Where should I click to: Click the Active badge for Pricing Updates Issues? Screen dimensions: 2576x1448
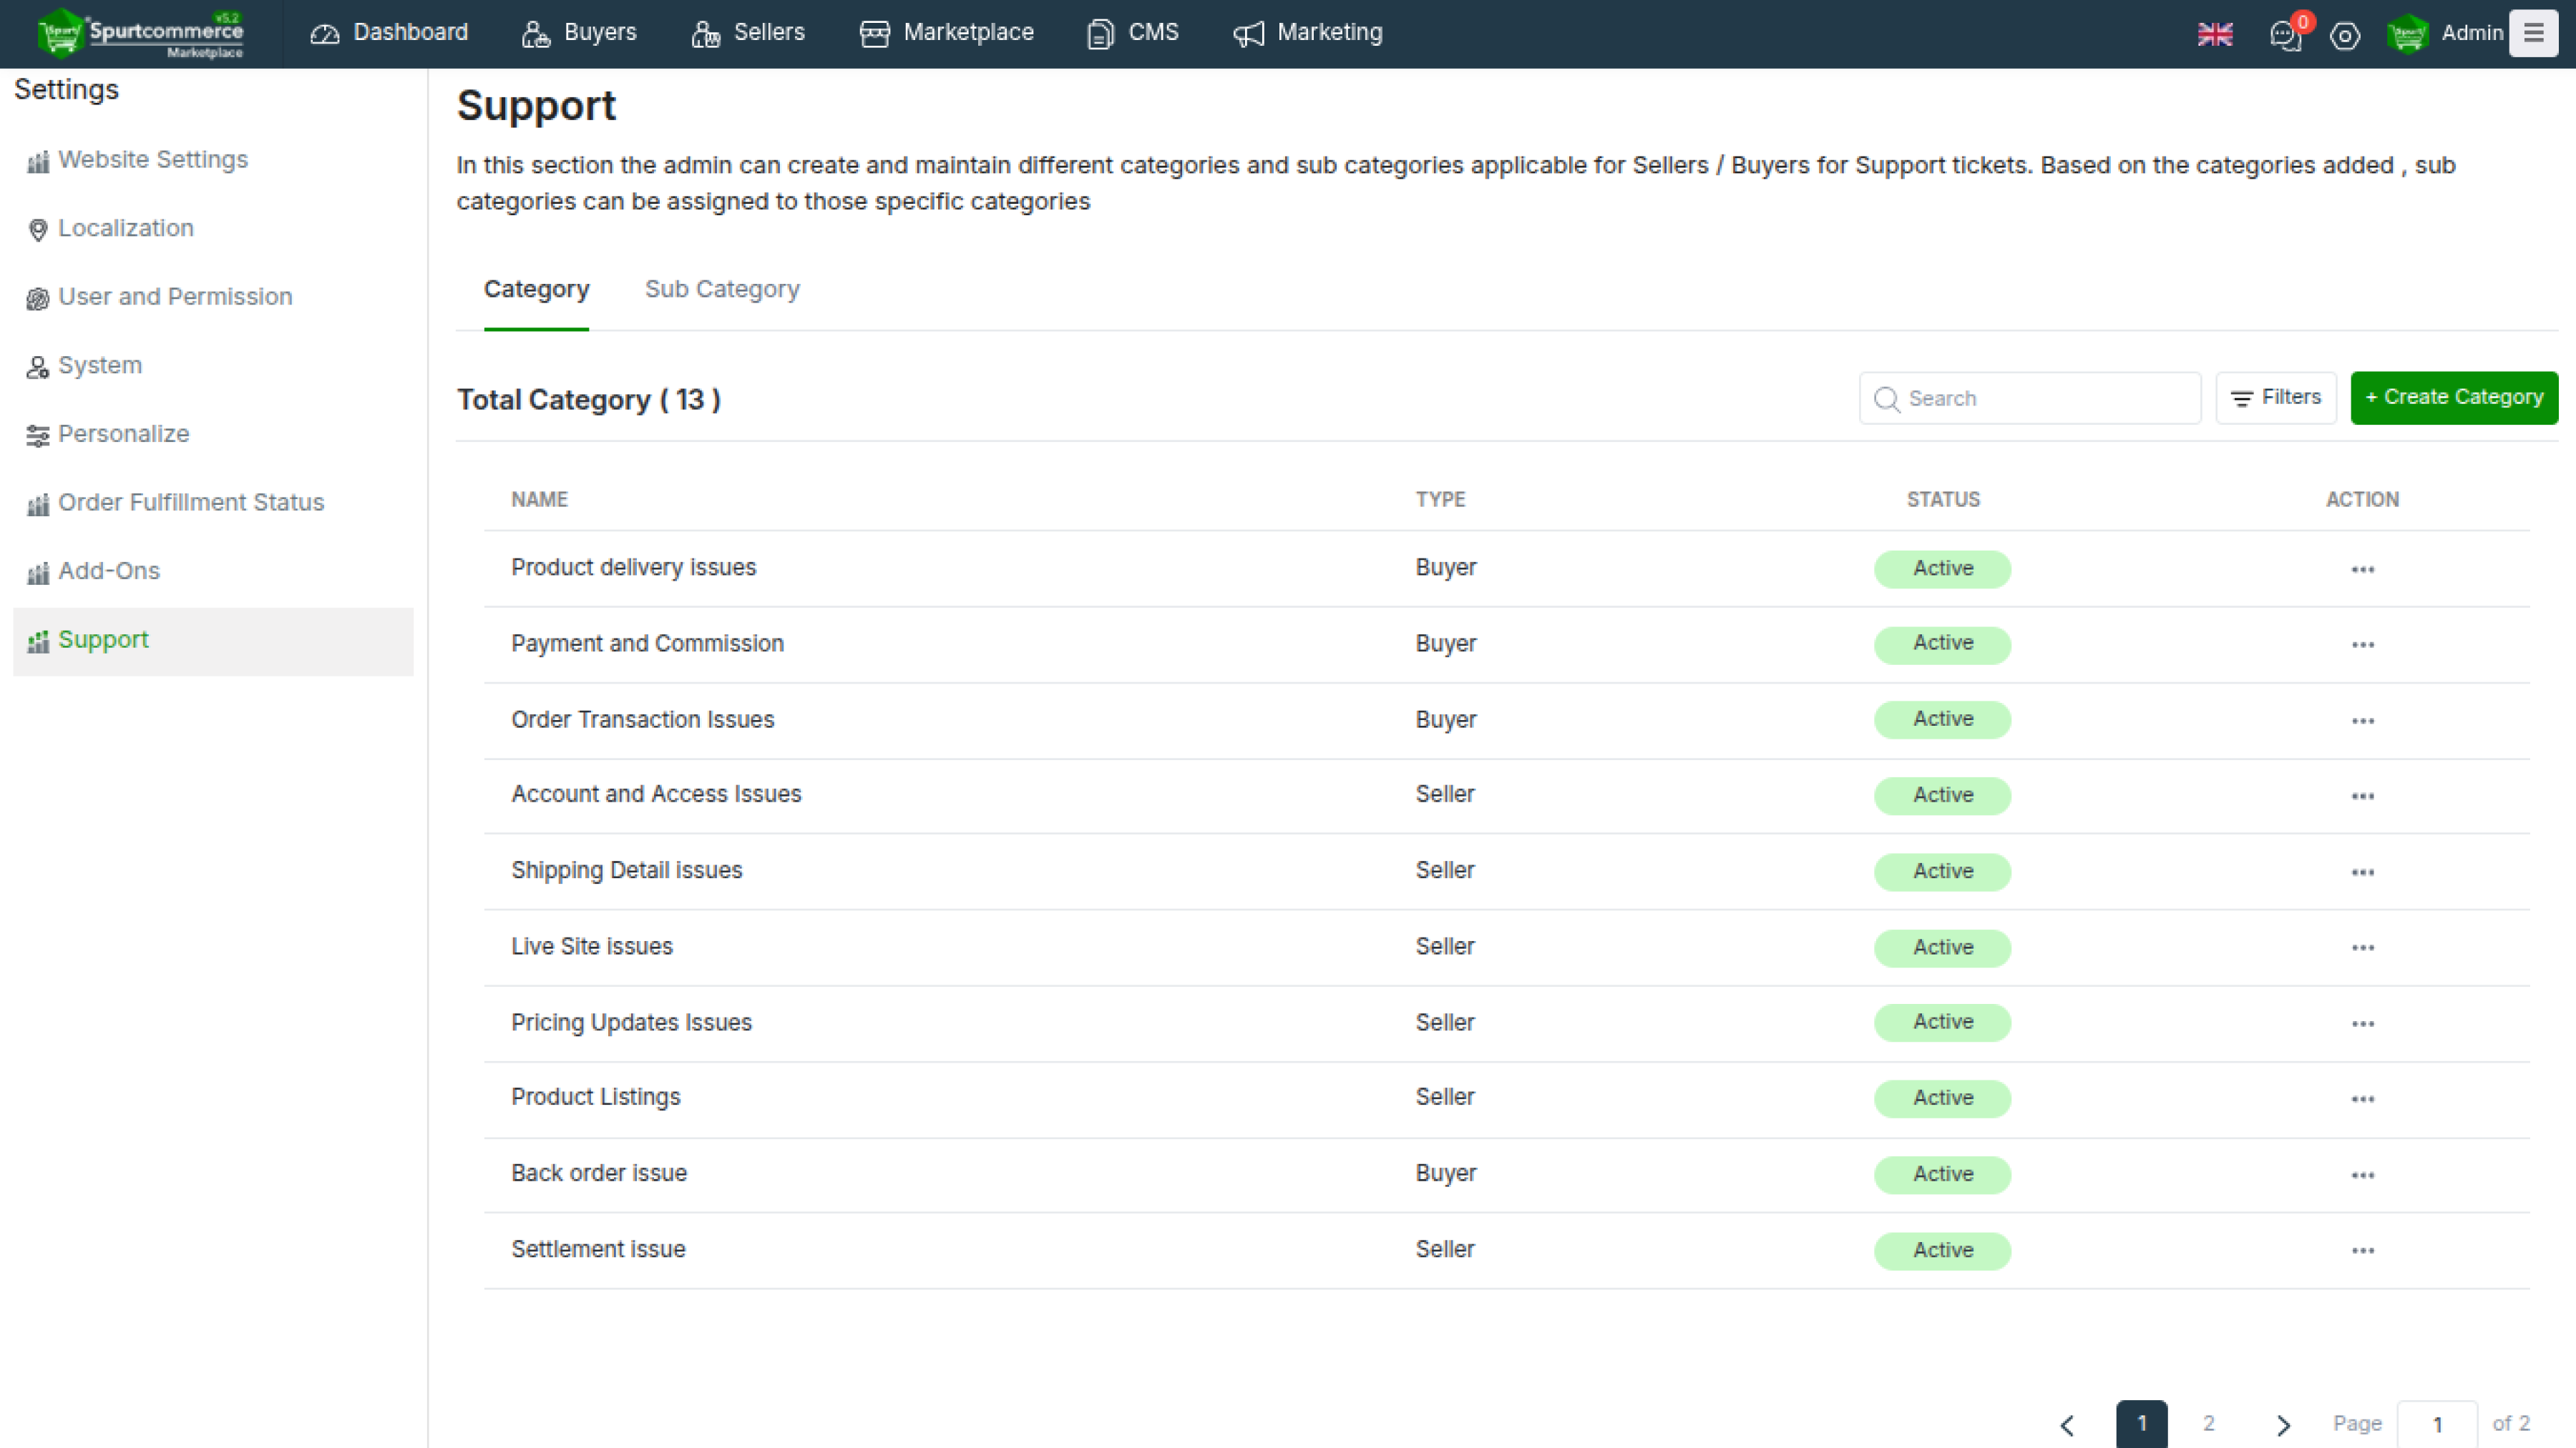(x=1942, y=1023)
